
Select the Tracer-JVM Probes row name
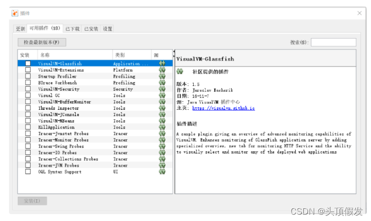59,165
